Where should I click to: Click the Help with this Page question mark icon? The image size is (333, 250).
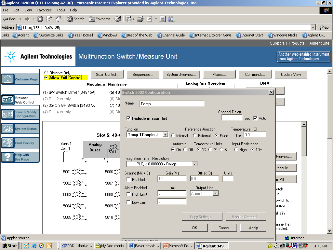(8, 157)
